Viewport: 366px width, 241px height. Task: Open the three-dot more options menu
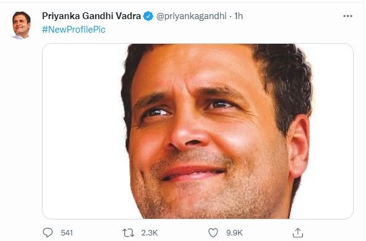coord(348,16)
